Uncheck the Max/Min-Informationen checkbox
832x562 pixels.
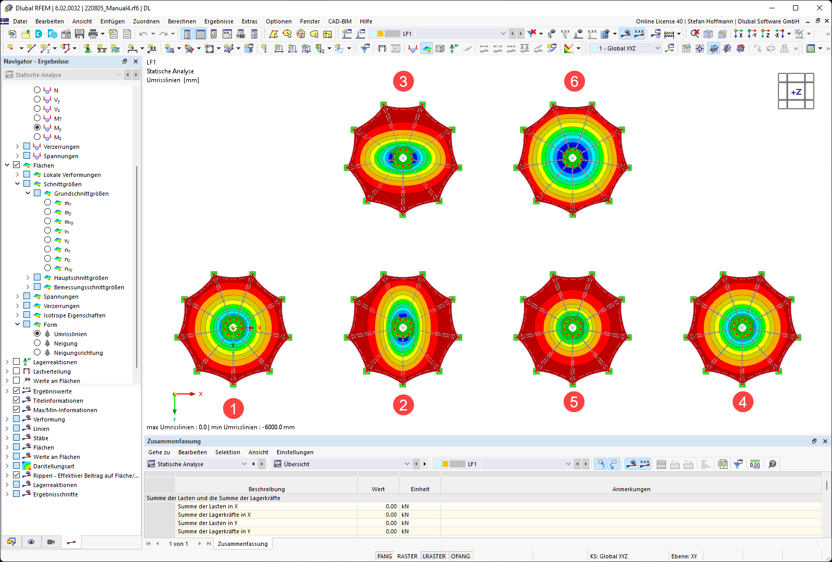[x=17, y=410]
